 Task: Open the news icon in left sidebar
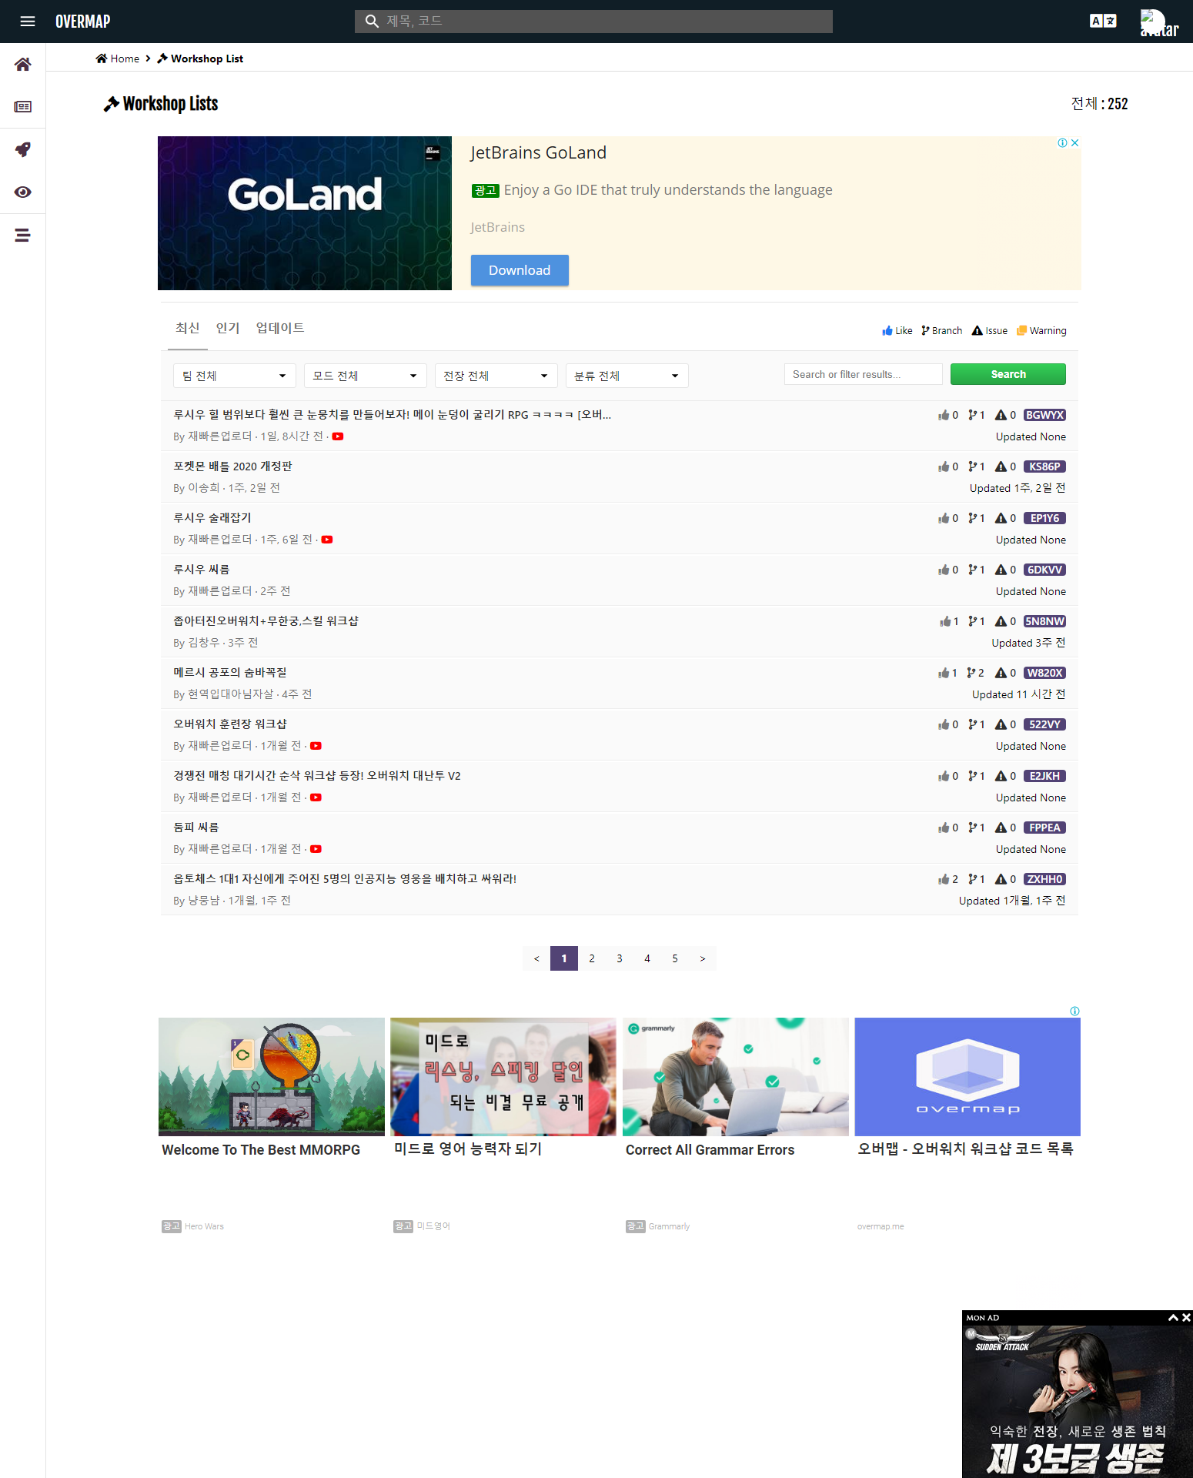[23, 107]
